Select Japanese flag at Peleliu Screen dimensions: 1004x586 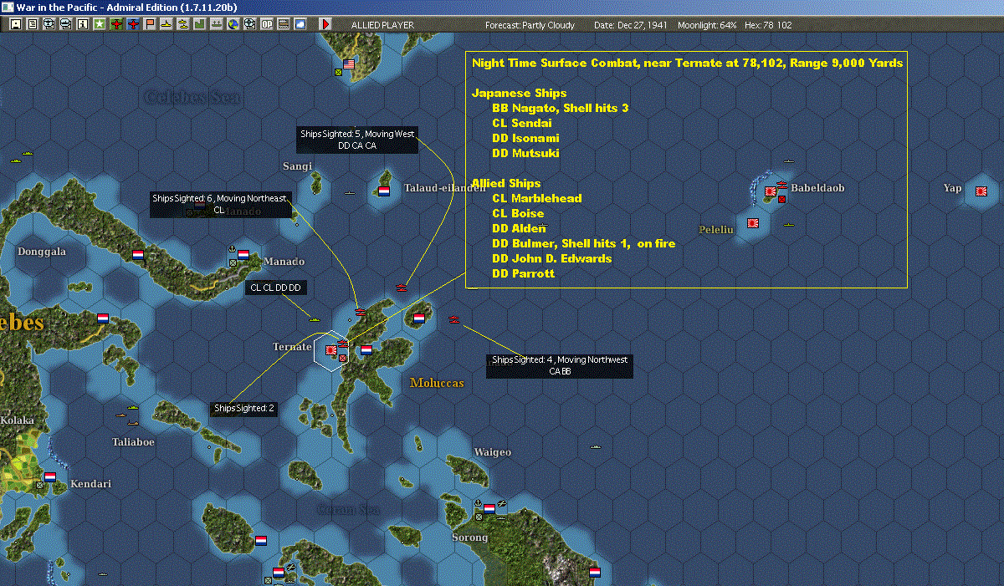(x=753, y=223)
